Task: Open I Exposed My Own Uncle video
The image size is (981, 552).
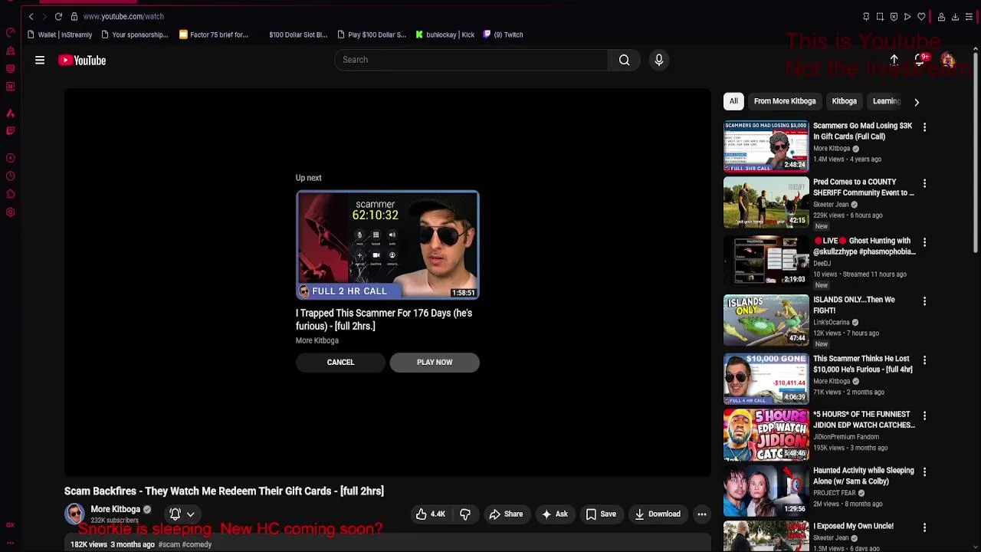Action: [x=853, y=526]
